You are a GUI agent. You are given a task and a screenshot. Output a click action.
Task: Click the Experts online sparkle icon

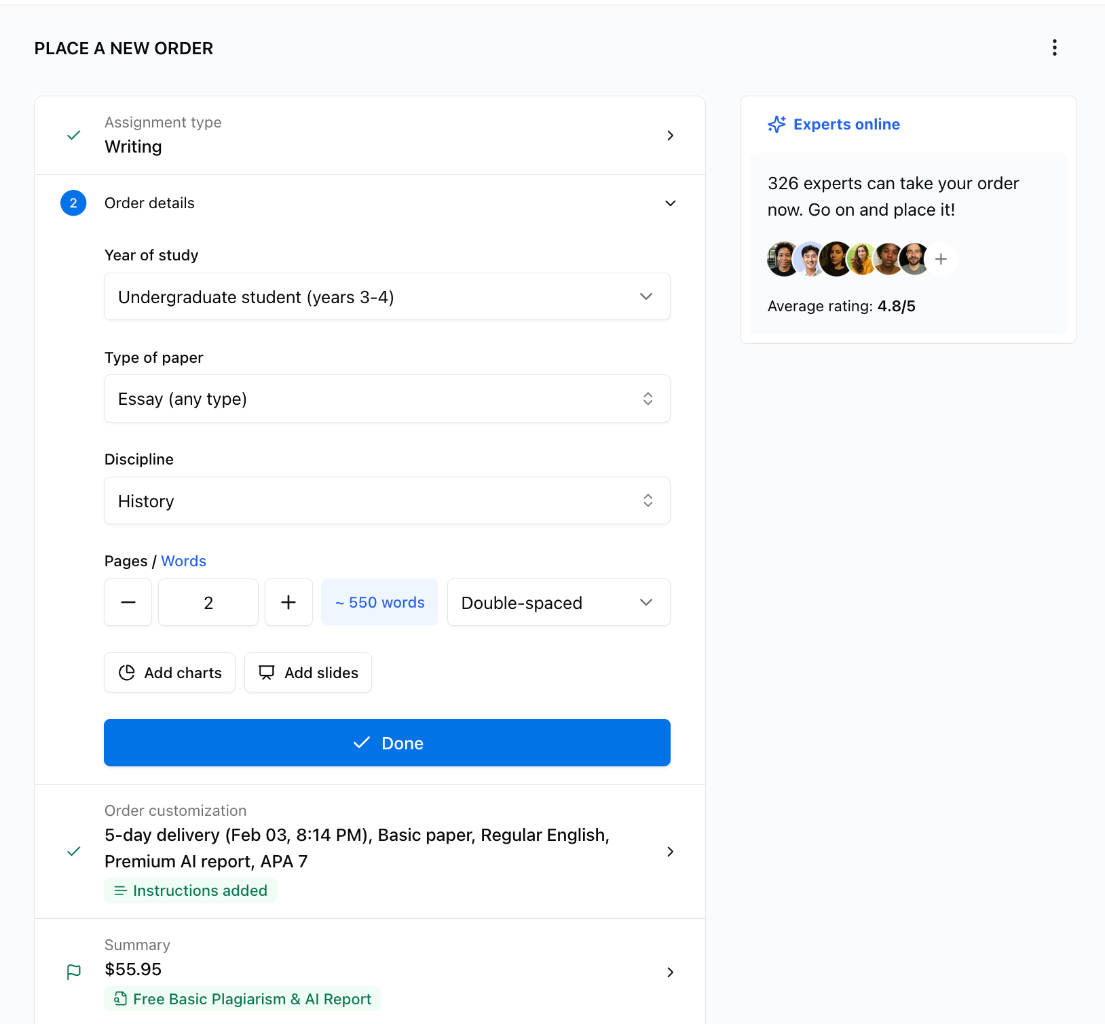tap(776, 124)
